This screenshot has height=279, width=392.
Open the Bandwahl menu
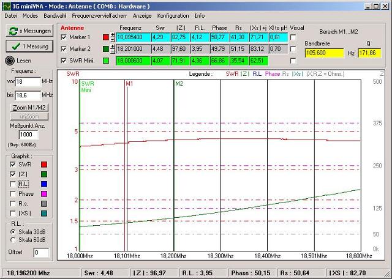pyautogui.click(x=55, y=15)
